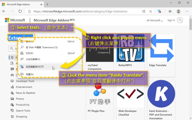This screenshot has height=120, width=192.
Task: Click the Productivity category icon
Action: coord(12,105)
